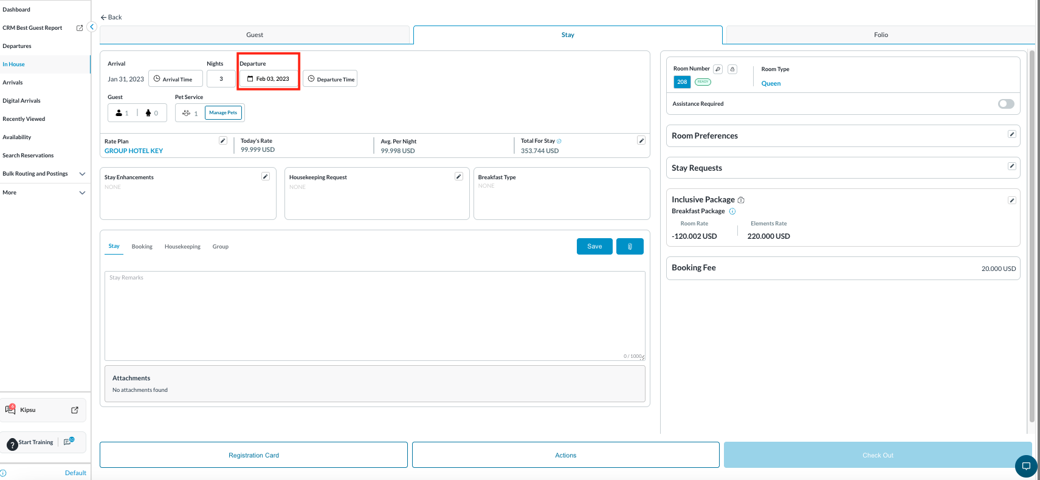Click the Queen room type link

[x=771, y=84]
